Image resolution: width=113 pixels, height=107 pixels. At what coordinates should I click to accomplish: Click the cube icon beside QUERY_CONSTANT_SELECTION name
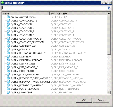click(8, 42)
